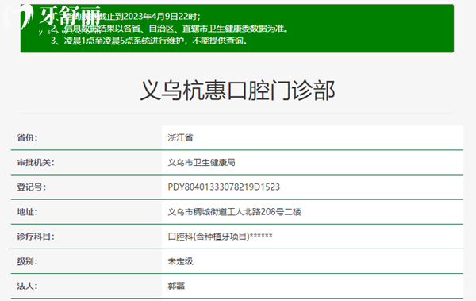Image resolution: width=476 pixels, height=301 pixels.
Task: Select the legal person name 郭磊
Action: (x=176, y=286)
